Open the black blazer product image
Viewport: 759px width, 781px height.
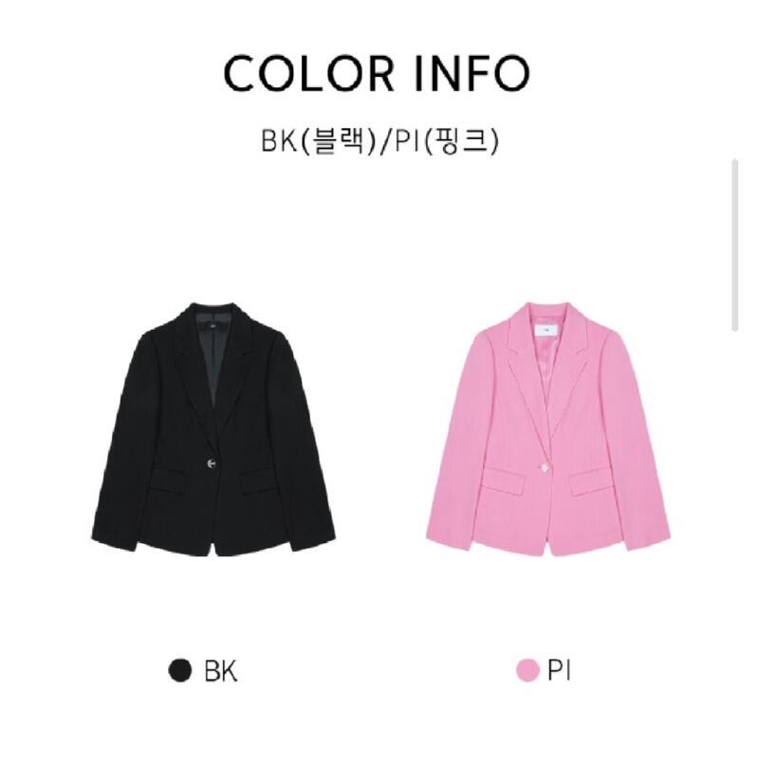(213, 428)
